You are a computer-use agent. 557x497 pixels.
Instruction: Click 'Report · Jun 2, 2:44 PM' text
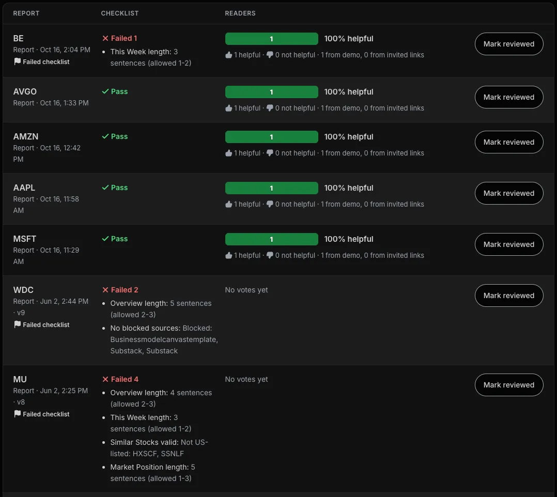click(51, 301)
